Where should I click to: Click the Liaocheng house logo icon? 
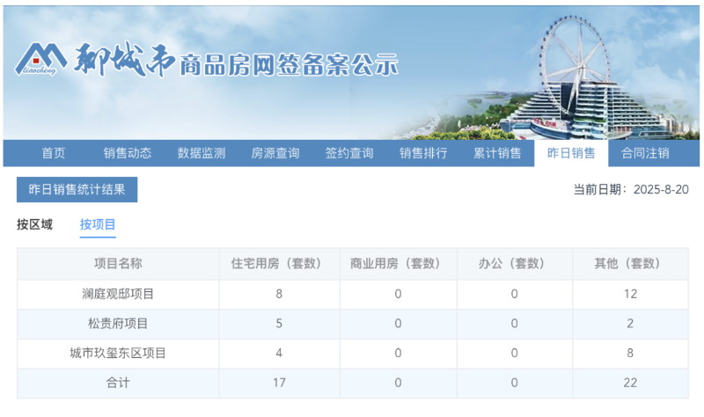[x=40, y=59]
